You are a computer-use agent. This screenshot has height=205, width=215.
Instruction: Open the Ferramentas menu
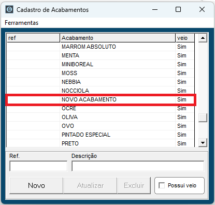point(22,23)
